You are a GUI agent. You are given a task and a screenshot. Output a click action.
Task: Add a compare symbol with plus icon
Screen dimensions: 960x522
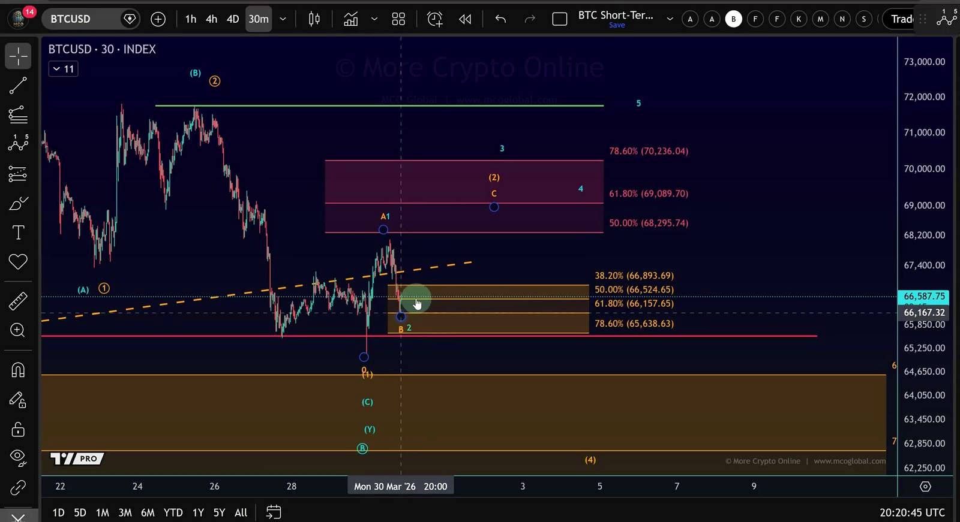(x=158, y=19)
